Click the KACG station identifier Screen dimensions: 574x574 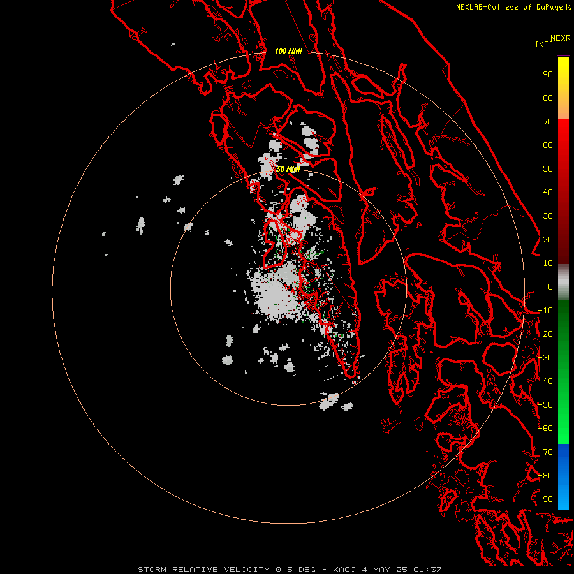pyautogui.click(x=344, y=570)
